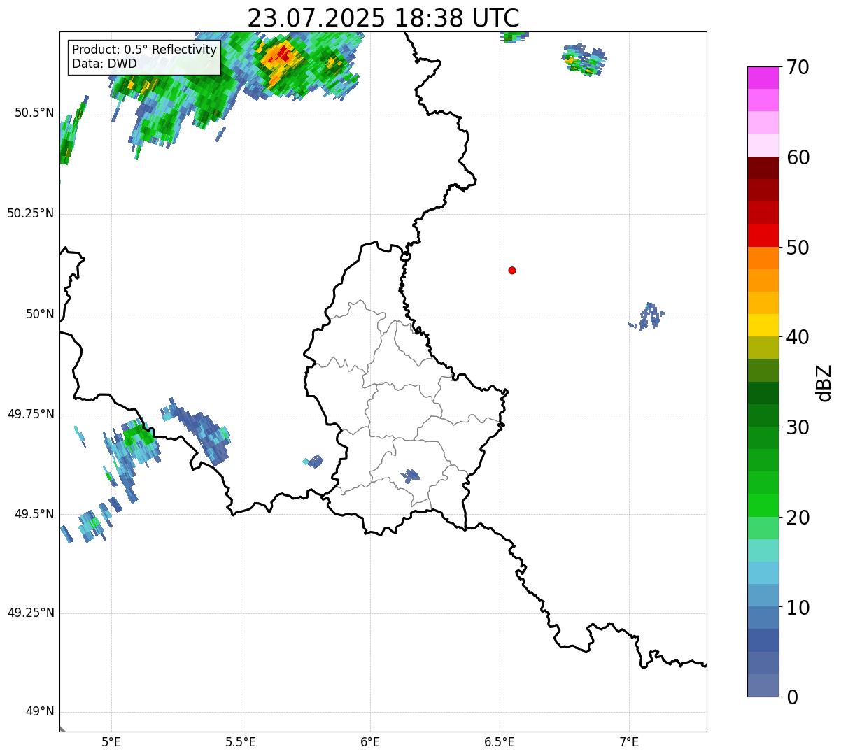This screenshot has height=756, width=841.
Task: Click the red station marker dot
Action: point(512,270)
